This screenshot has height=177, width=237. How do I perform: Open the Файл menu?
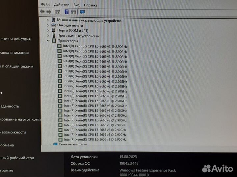click(45, 4)
